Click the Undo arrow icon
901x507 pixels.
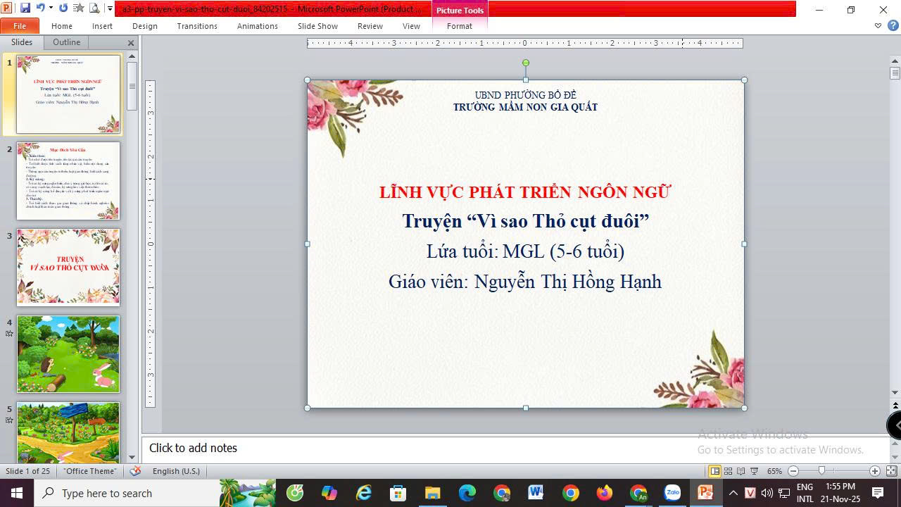click(40, 8)
